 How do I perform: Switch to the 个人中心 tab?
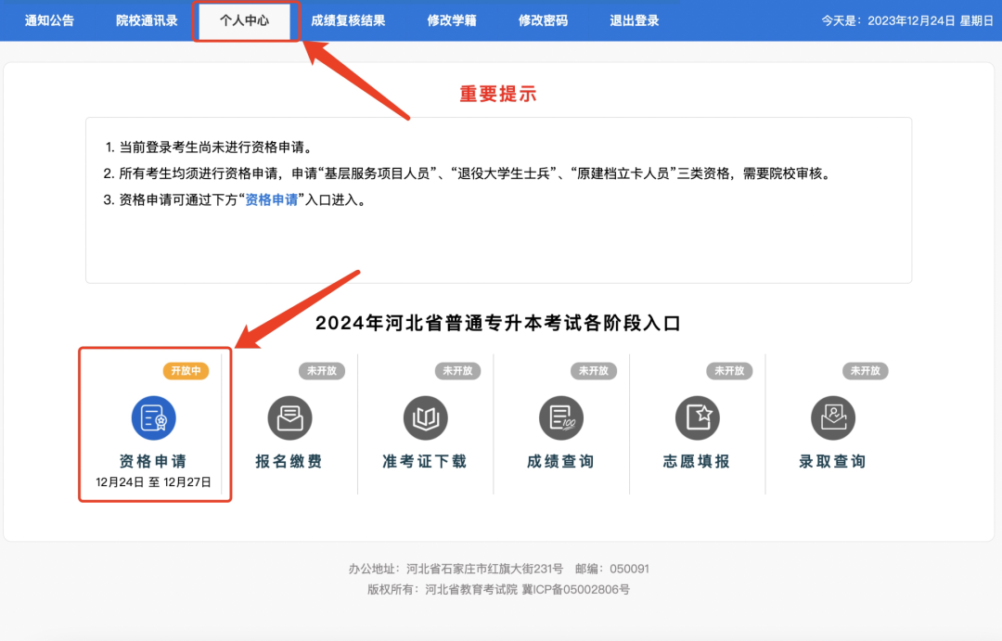[245, 19]
